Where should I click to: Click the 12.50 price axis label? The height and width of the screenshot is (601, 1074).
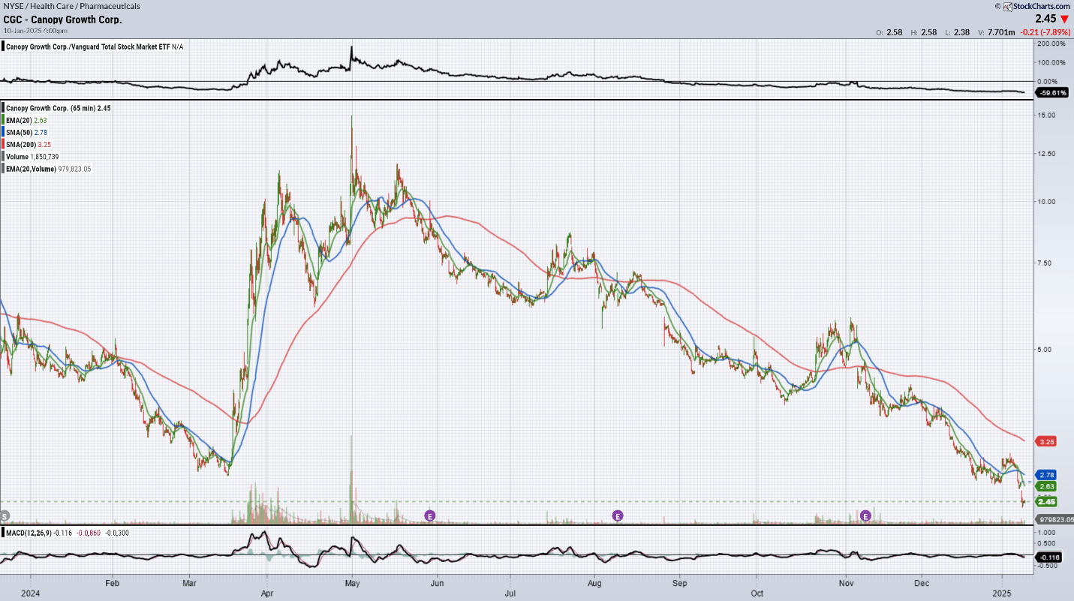coord(1047,154)
